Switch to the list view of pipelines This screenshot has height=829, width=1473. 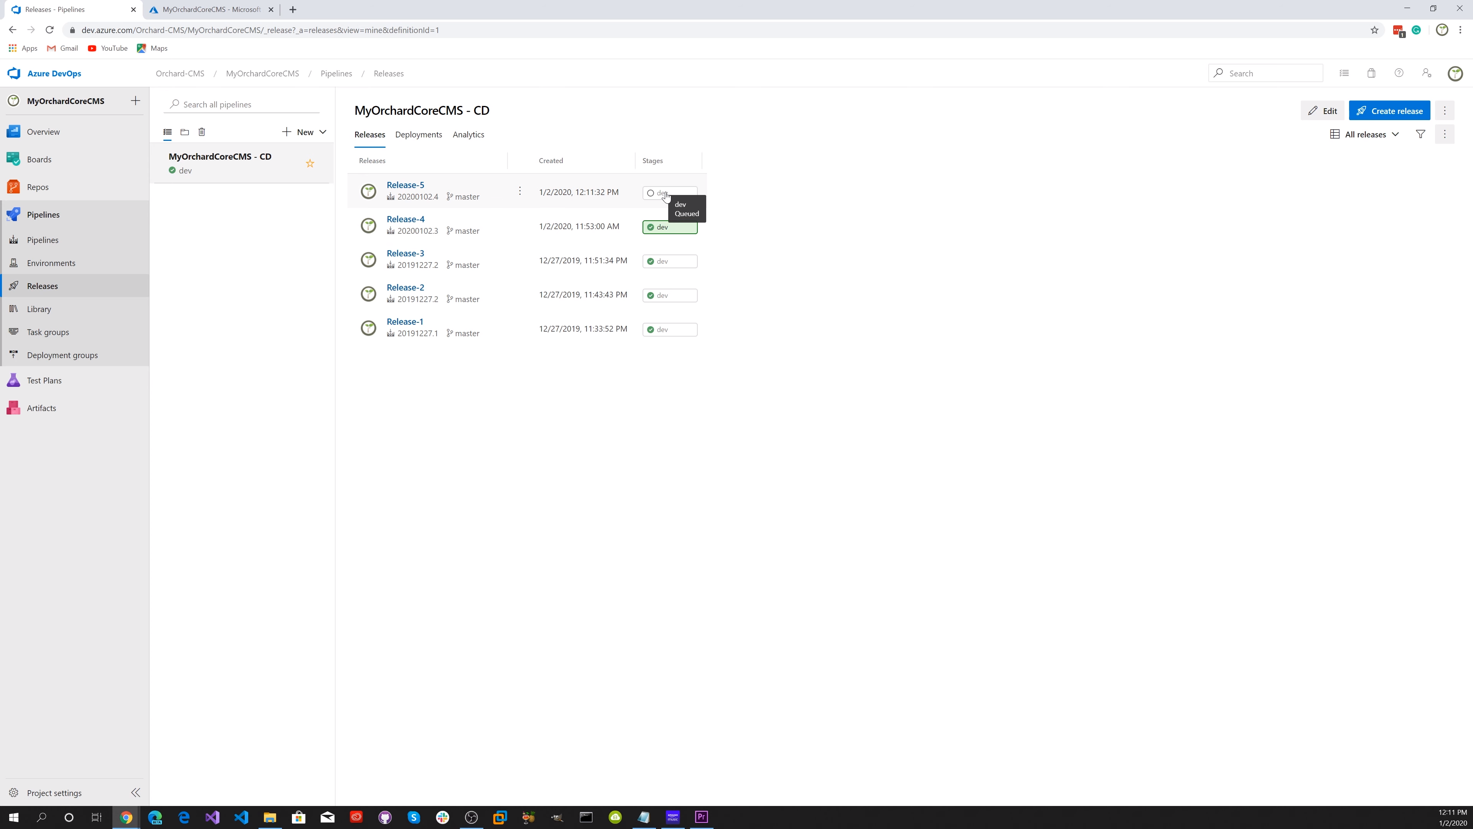(x=168, y=132)
